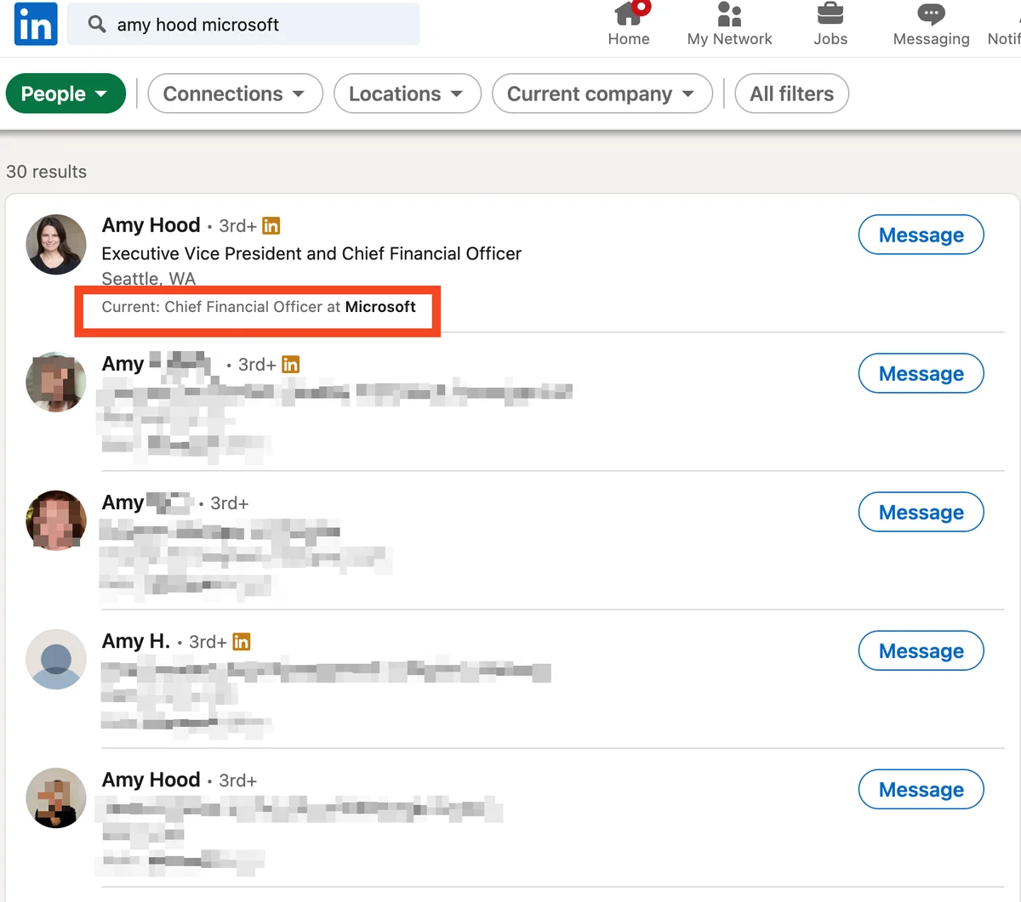The image size is (1021, 902).
Task: Click the '30 results' text
Action: pos(46,172)
